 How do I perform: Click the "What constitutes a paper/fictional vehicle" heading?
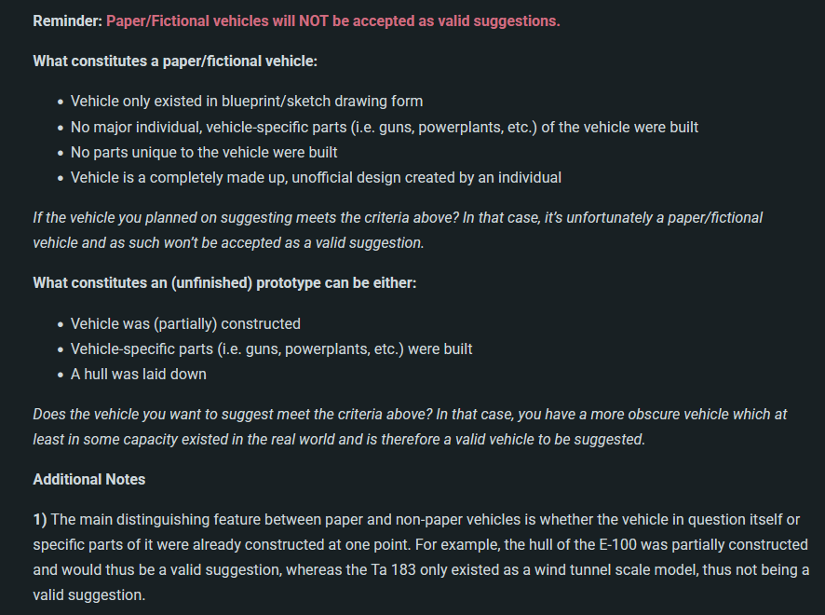[174, 61]
